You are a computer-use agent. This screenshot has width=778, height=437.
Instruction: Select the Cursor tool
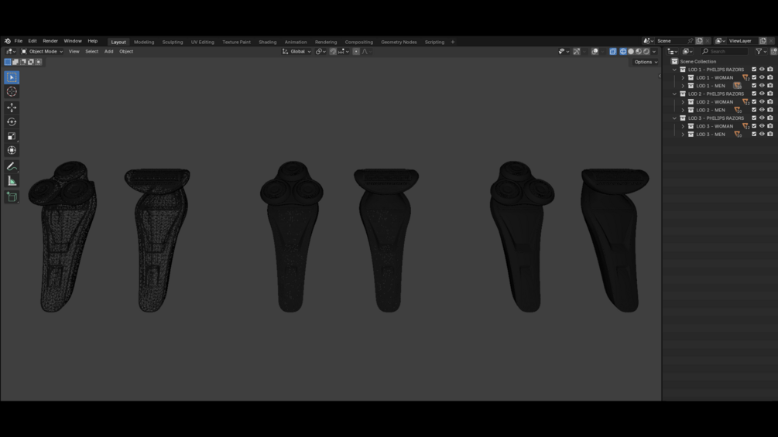12,92
